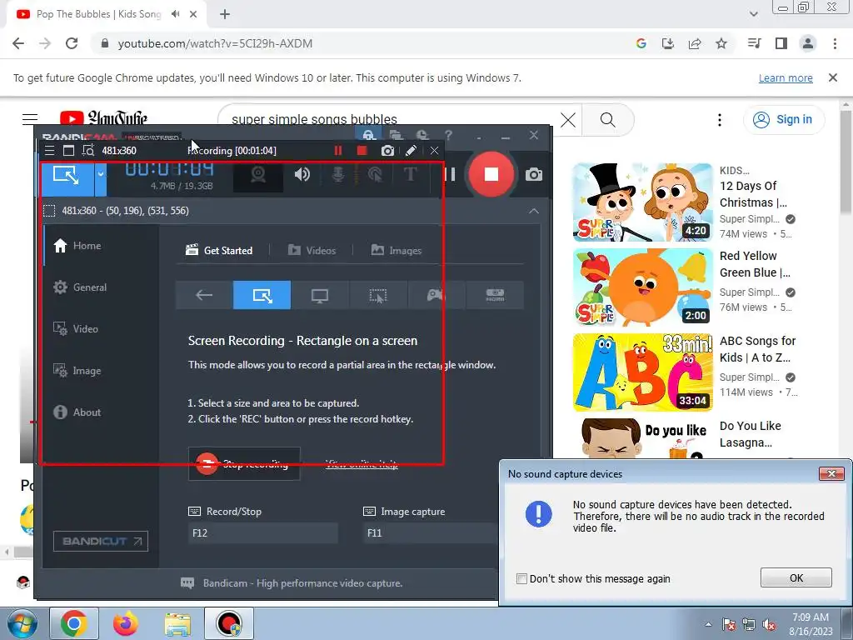Collapse the capture area info chevron
The width and height of the screenshot is (853, 640).
[x=534, y=211]
